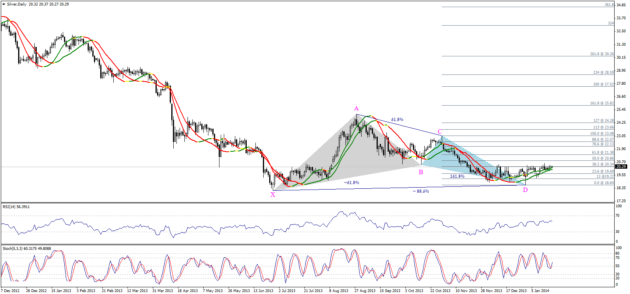Screen dimensions: 630x294
Task: Click the 13 Jun 2013 date label
Action: [263, 291]
